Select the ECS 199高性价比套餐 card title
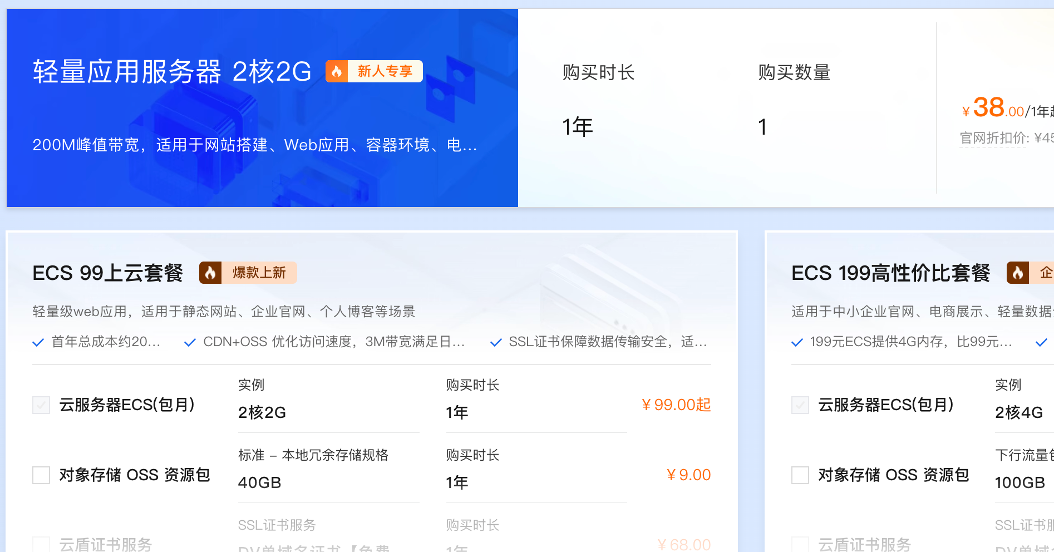This screenshot has height=552, width=1054. [x=890, y=273]
